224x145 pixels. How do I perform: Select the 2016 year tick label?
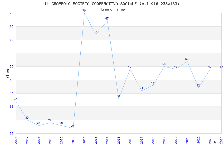tap(130, 140)
